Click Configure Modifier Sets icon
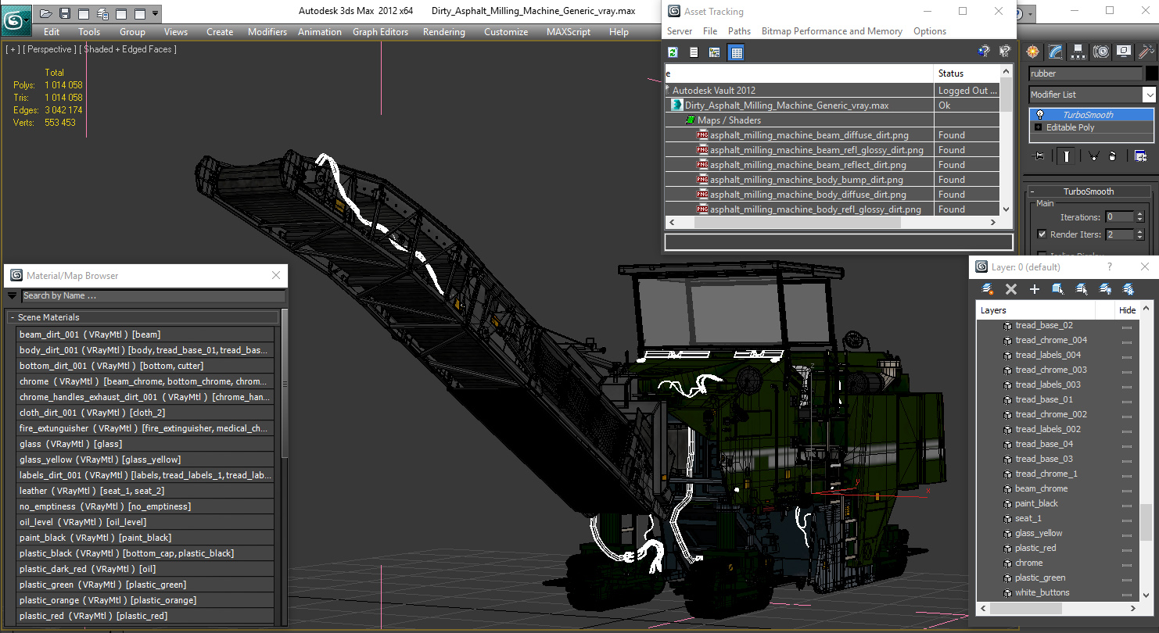The height and width of the screenshot is (633, 1159). [x=1140, y=156]
